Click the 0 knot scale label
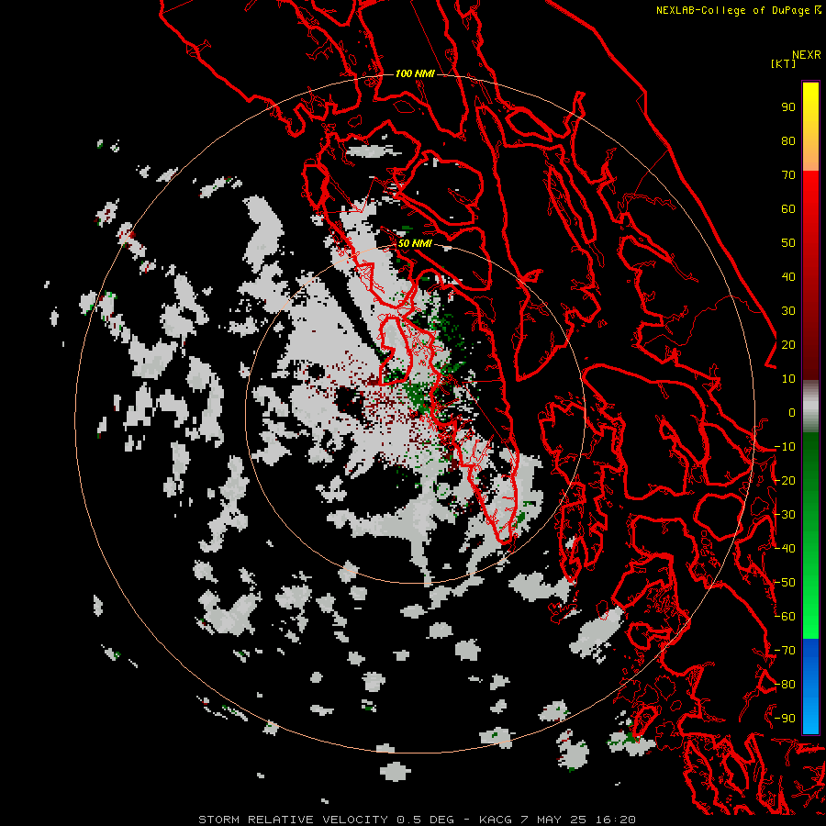The height and width of the screenshot is (826, 826). coord(792,412)
